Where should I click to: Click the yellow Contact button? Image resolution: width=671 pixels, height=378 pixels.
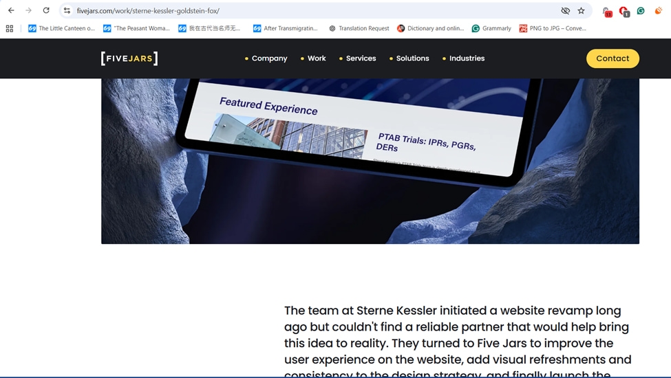tap(613, 58)
